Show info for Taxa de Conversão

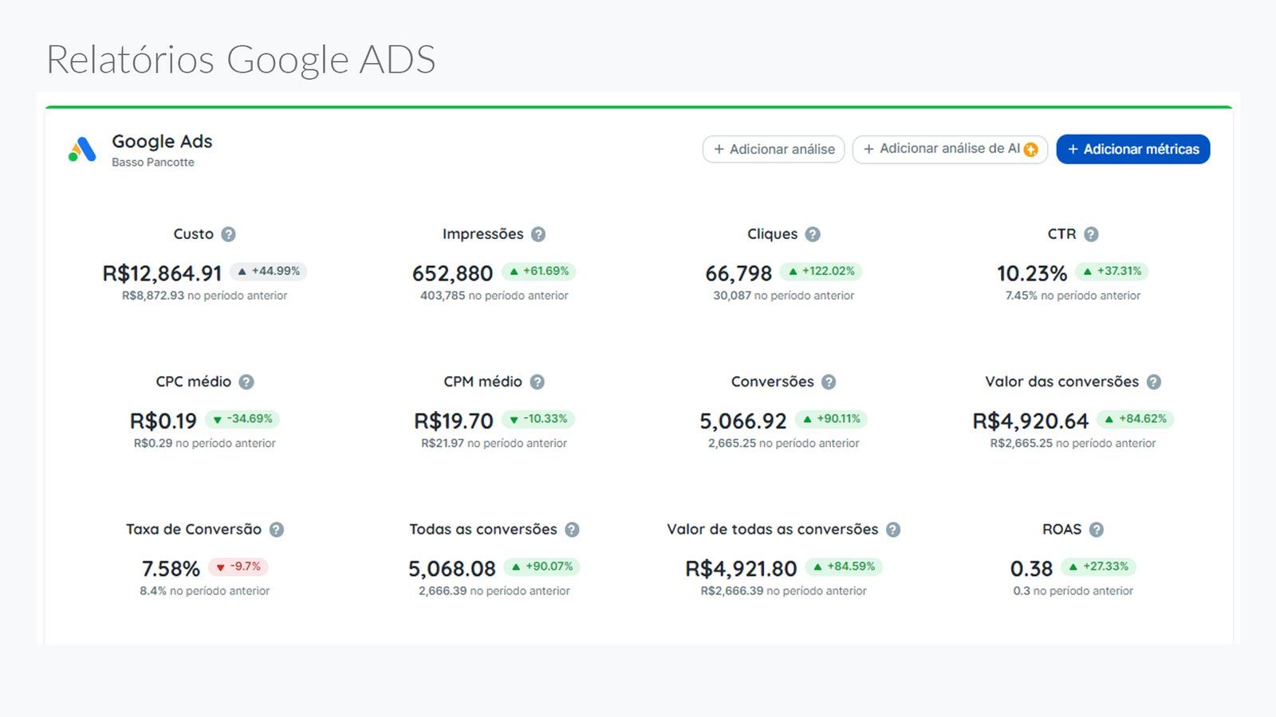click(x=277, y=530)
